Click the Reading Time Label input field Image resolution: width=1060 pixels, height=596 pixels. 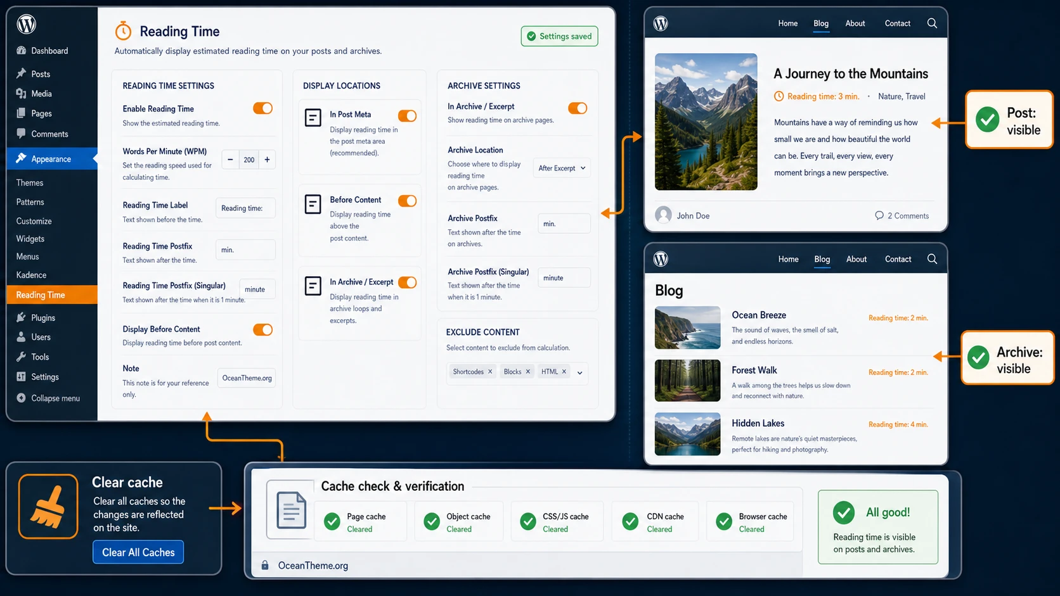[245, 208]
